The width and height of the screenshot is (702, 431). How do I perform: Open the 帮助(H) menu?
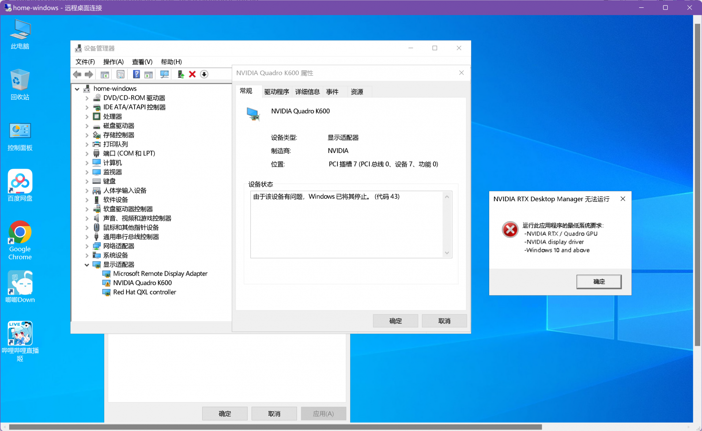tap(171, 62)
